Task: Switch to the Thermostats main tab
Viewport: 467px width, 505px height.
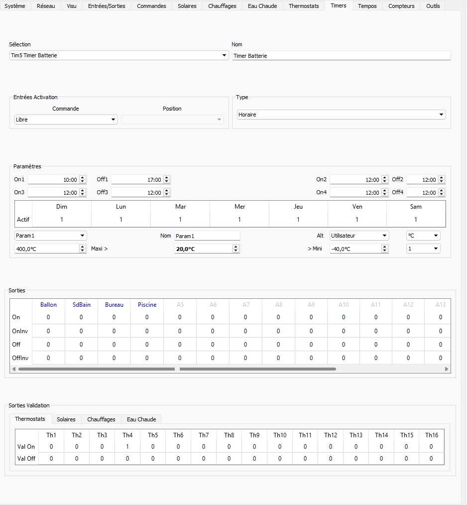Action: [x=304, y=6]
